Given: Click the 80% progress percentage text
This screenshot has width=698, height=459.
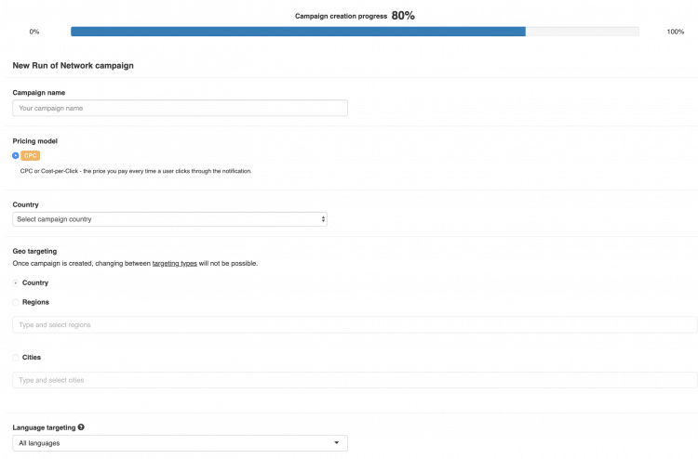Looking at the screenshot, I should 403,16.
